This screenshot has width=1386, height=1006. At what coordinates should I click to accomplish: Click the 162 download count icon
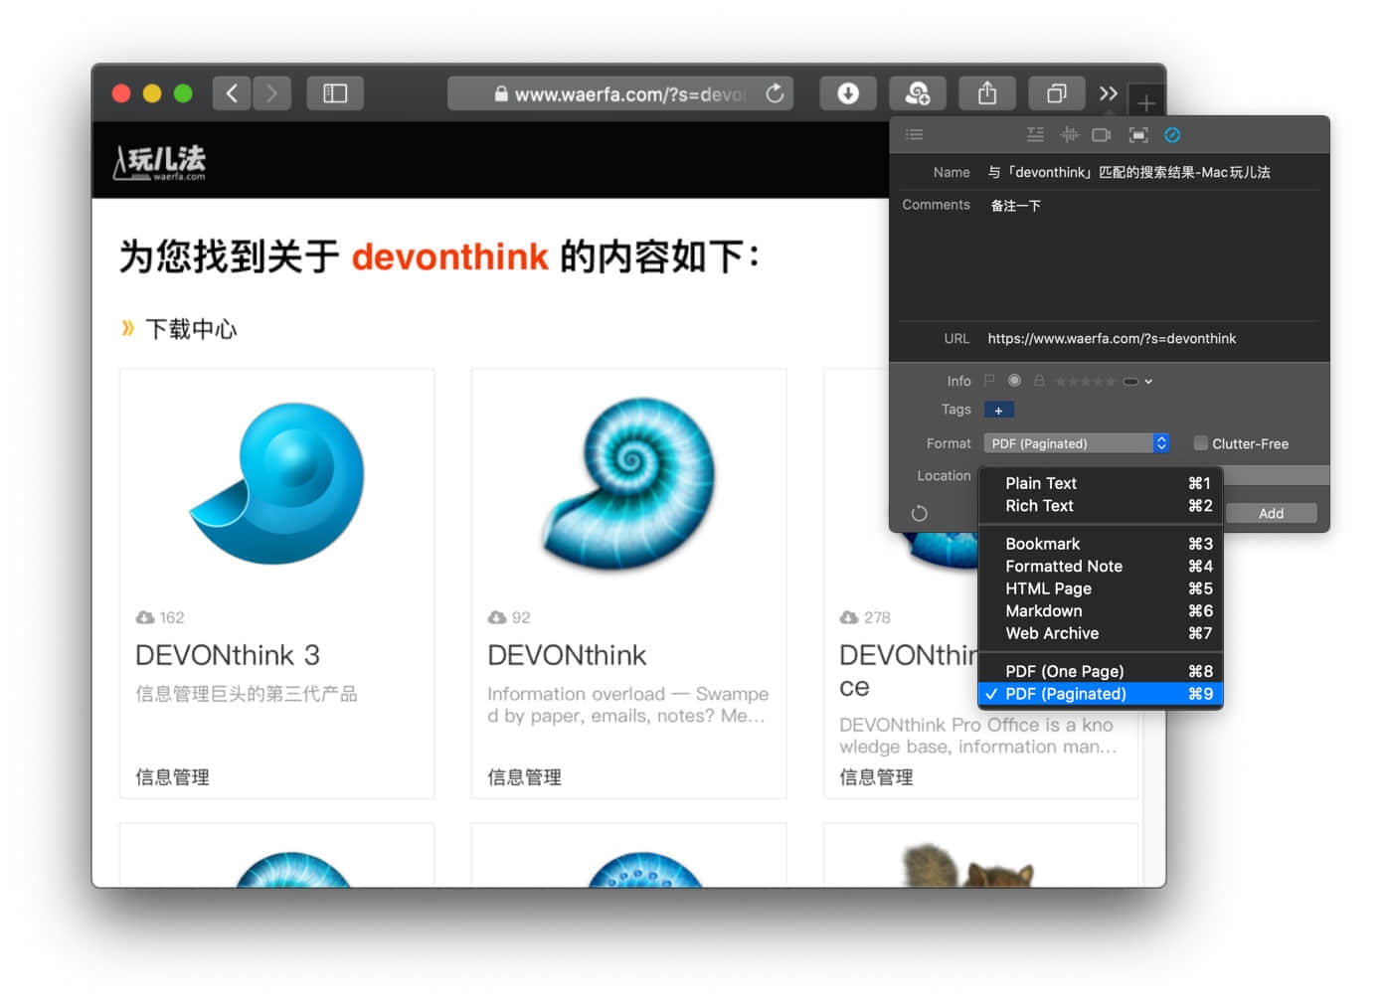click(x=145, y=617)
